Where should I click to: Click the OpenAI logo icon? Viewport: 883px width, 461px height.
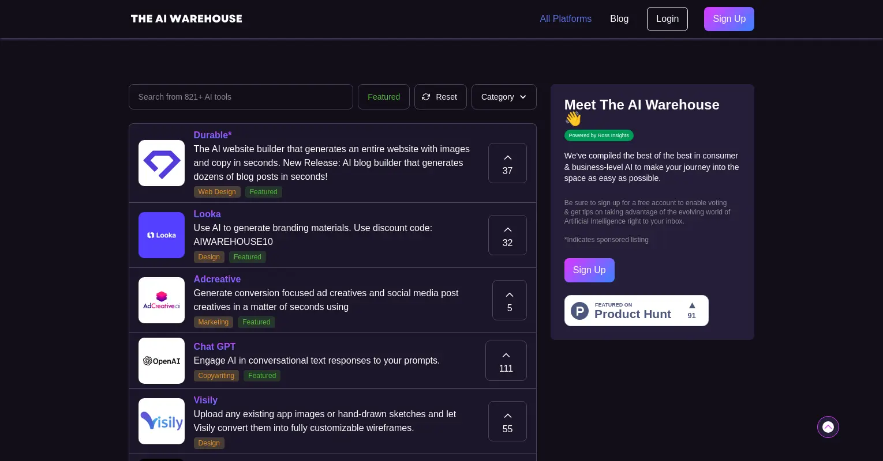pyautogui.click(x=162, y=361)
